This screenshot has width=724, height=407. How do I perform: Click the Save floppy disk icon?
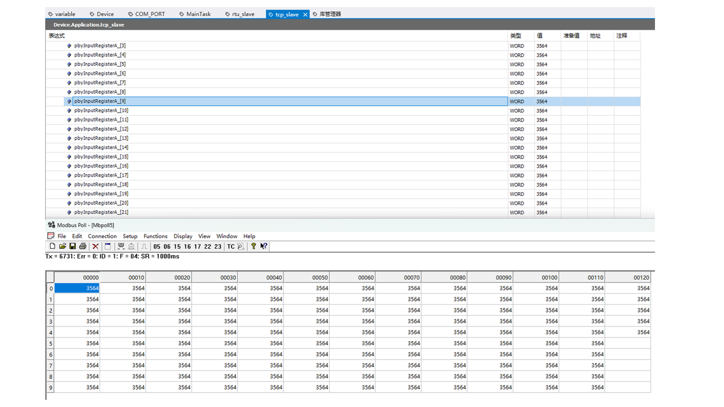(x=72, y=246)
